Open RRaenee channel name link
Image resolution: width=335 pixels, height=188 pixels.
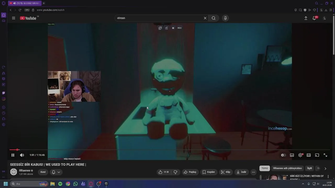[x=25, y=171]
